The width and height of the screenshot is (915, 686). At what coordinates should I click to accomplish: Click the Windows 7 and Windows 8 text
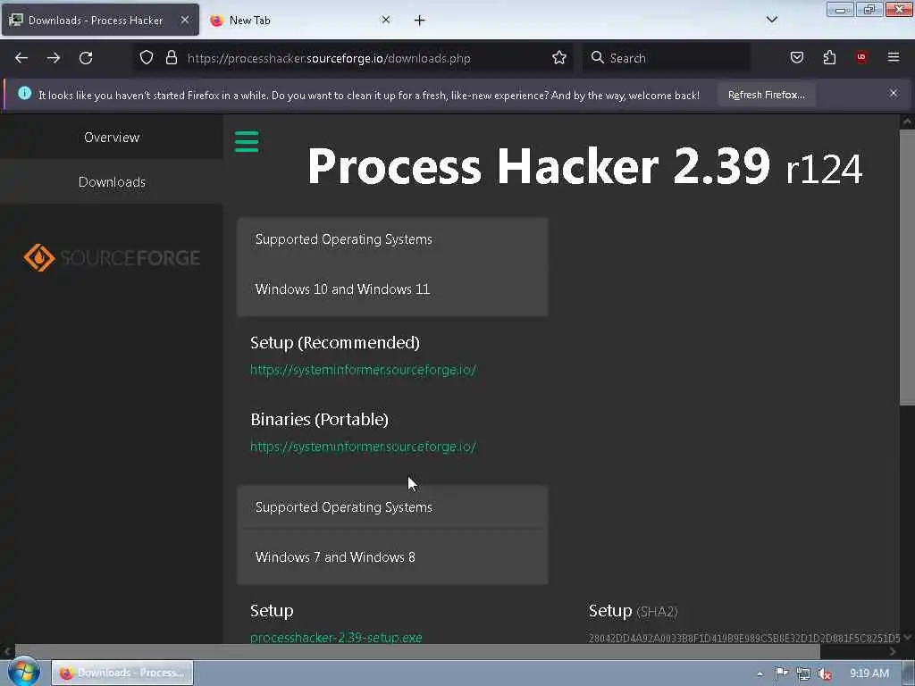pos(335,557)
